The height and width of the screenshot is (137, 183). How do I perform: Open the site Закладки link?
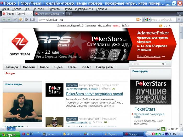pyautogui.click(x=90, y=26)
